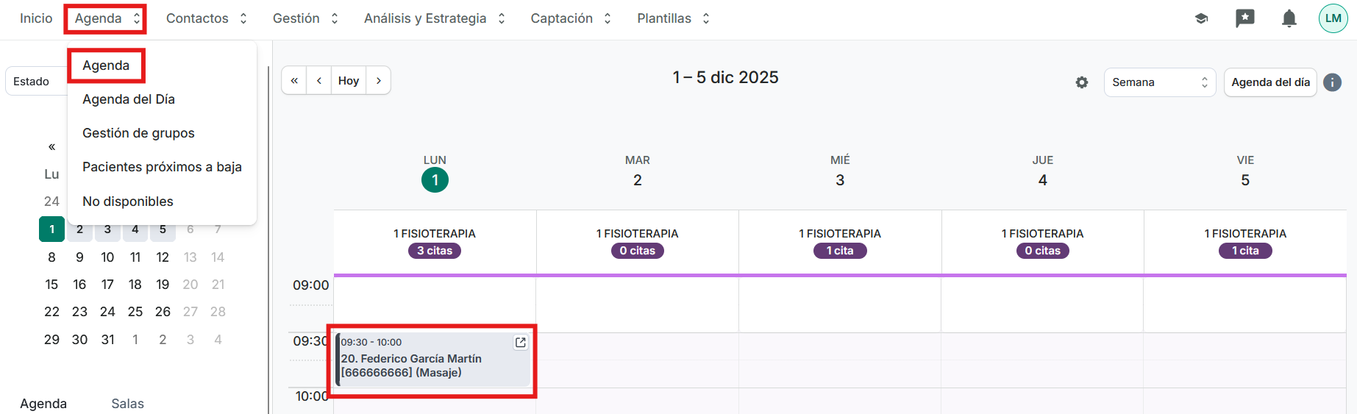Viewport: 1357px width, 414px height.
Task: Open the notifications bell
Action: click(x=1289, y=18)
